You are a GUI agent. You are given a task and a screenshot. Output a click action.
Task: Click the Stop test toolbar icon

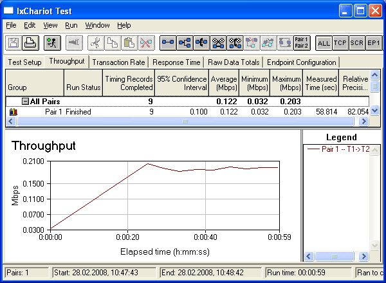(x=74, y=43)
